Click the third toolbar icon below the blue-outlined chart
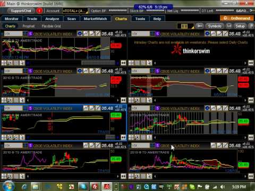This screenshot has height=191, width=255. 16,137
